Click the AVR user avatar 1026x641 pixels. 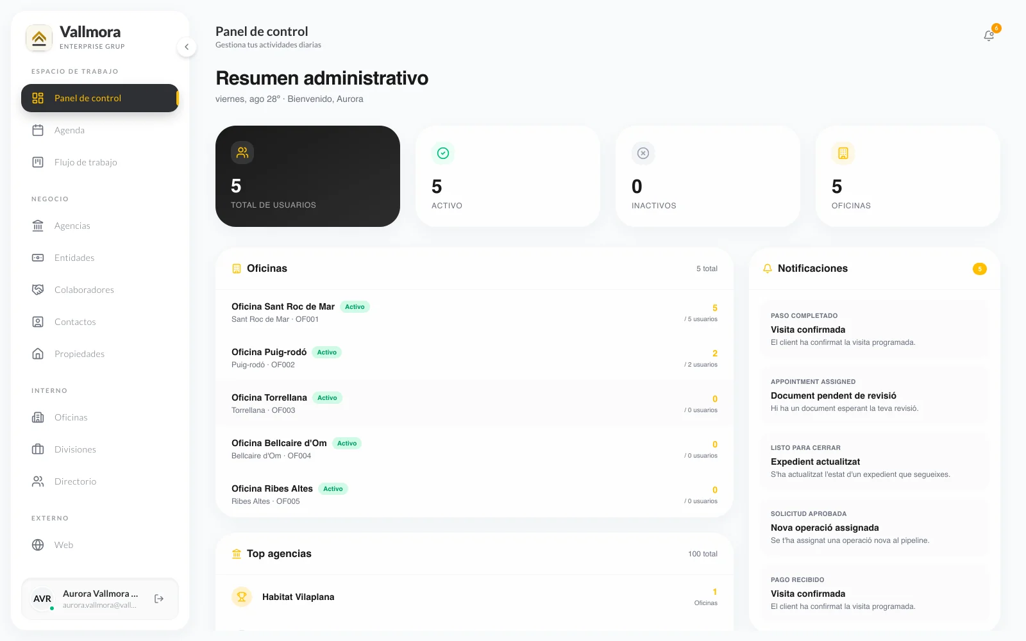pyautogui.click(x=42, y=599)
